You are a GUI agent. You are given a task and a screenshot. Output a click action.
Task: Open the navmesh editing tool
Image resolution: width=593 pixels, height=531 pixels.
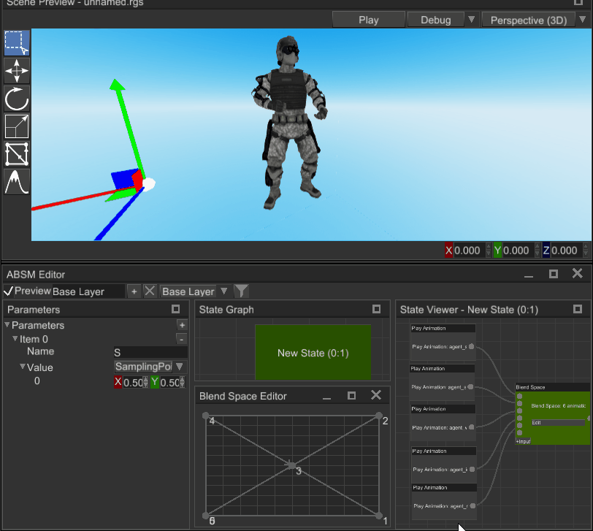click(x=17, y=154)
